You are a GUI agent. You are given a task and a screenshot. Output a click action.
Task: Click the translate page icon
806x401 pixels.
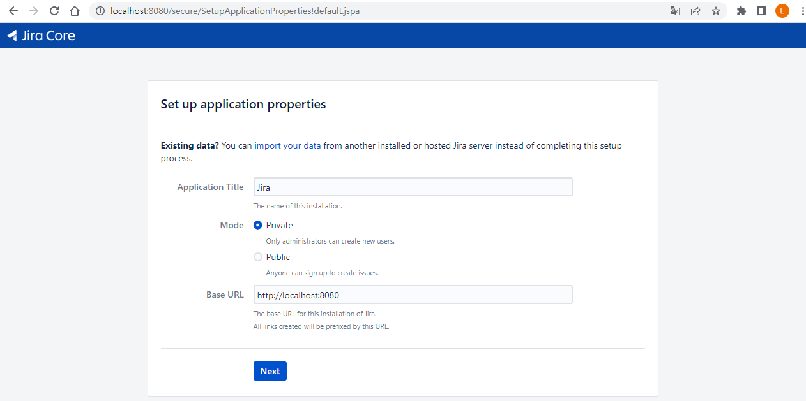click(675, 11)
